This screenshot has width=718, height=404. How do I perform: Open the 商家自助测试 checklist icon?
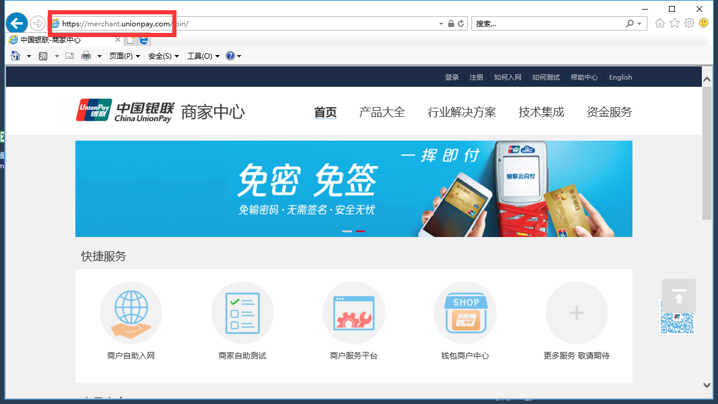pos(242,312)
